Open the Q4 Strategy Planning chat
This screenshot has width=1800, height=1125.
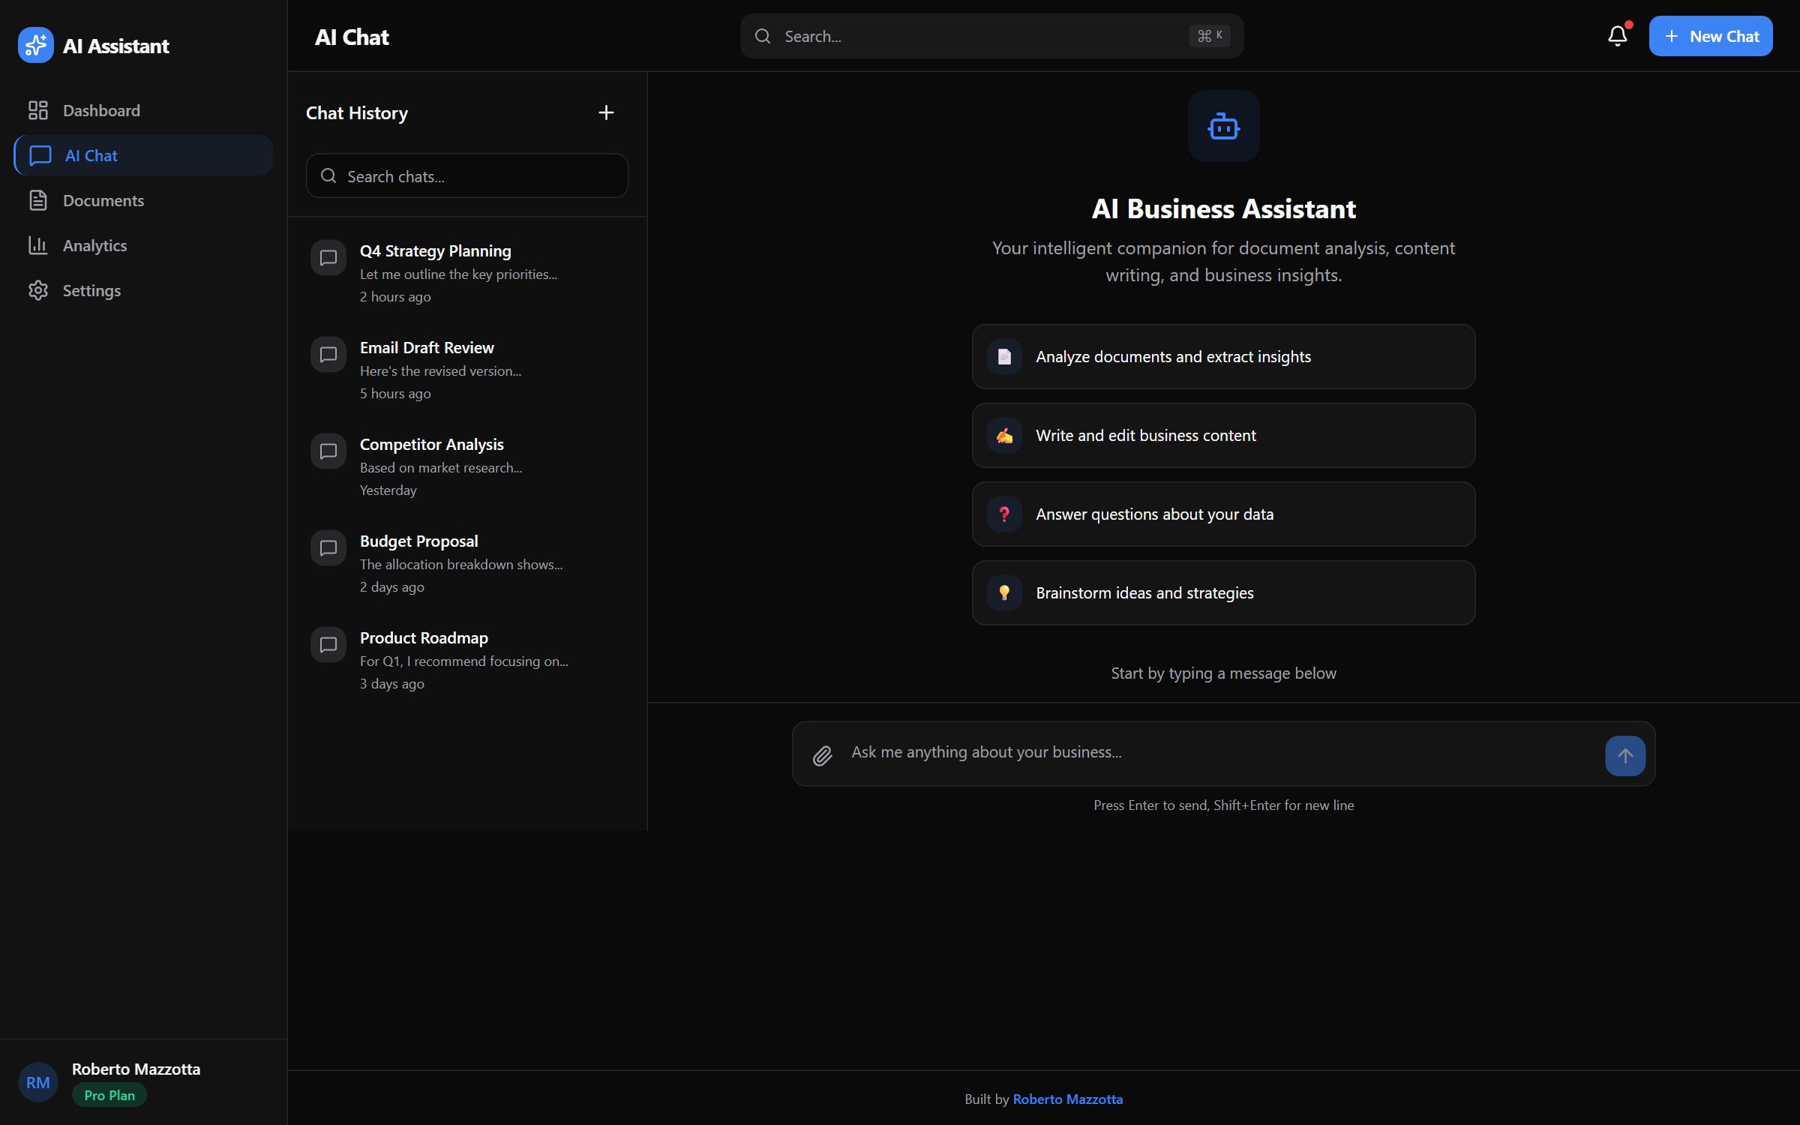click(466, 273)
